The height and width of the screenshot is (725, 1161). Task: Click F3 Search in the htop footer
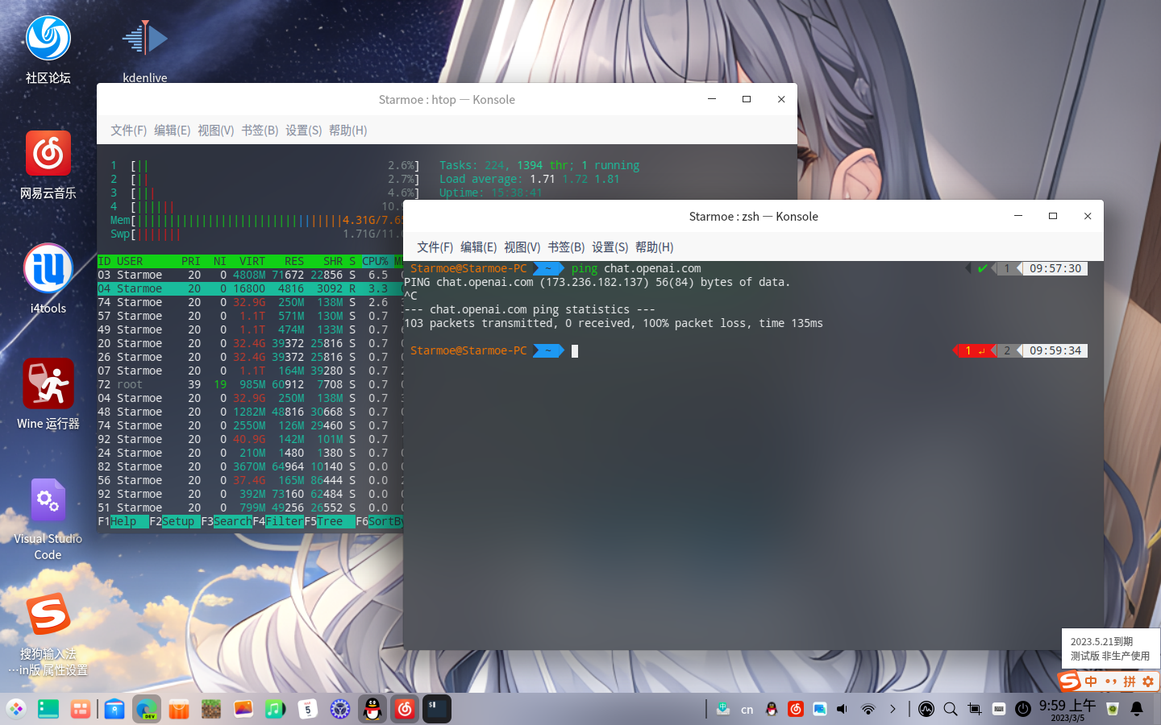(227, 521)
